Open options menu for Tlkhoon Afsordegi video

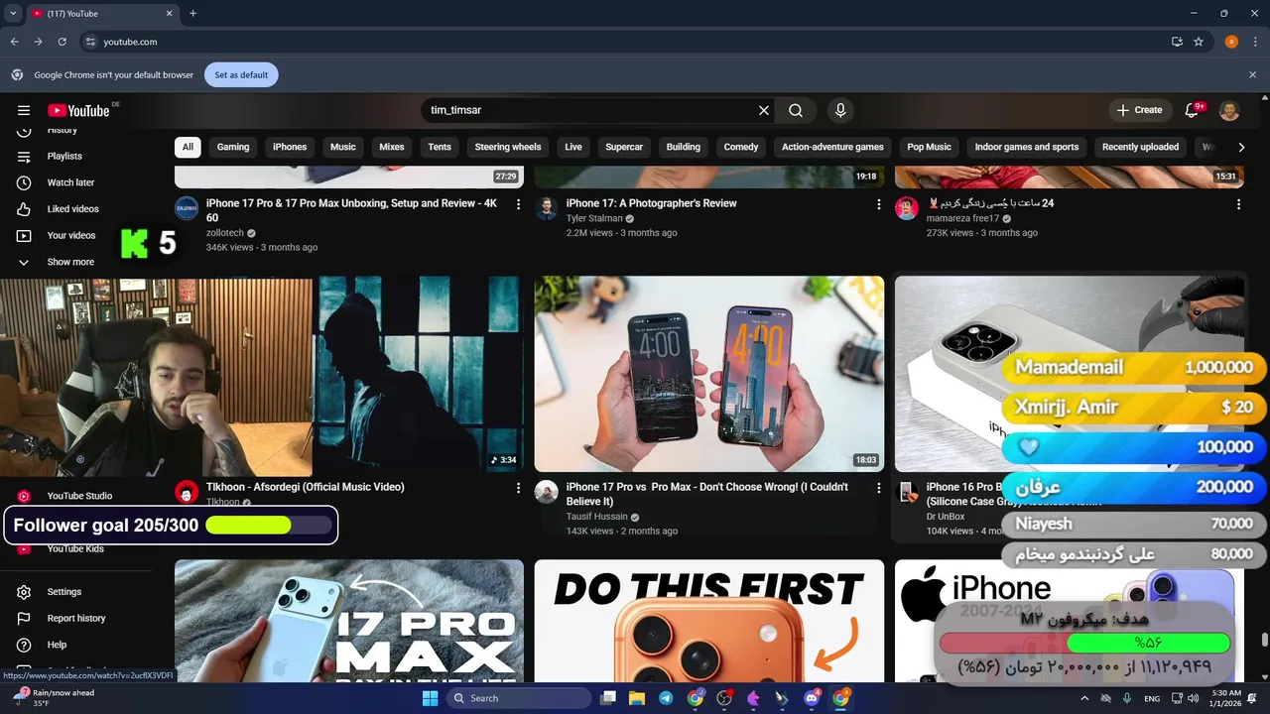tap(518, 488)
